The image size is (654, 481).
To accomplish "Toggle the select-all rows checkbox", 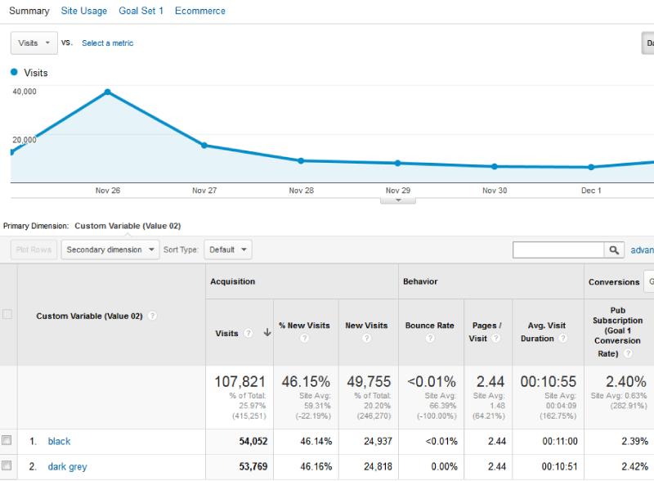I will coord(7,314).
